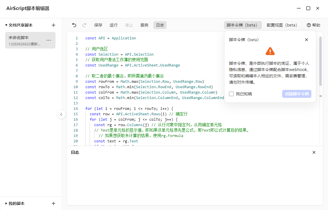Click the undo arrow icon
328x210 pixels.
coord(74,25)
